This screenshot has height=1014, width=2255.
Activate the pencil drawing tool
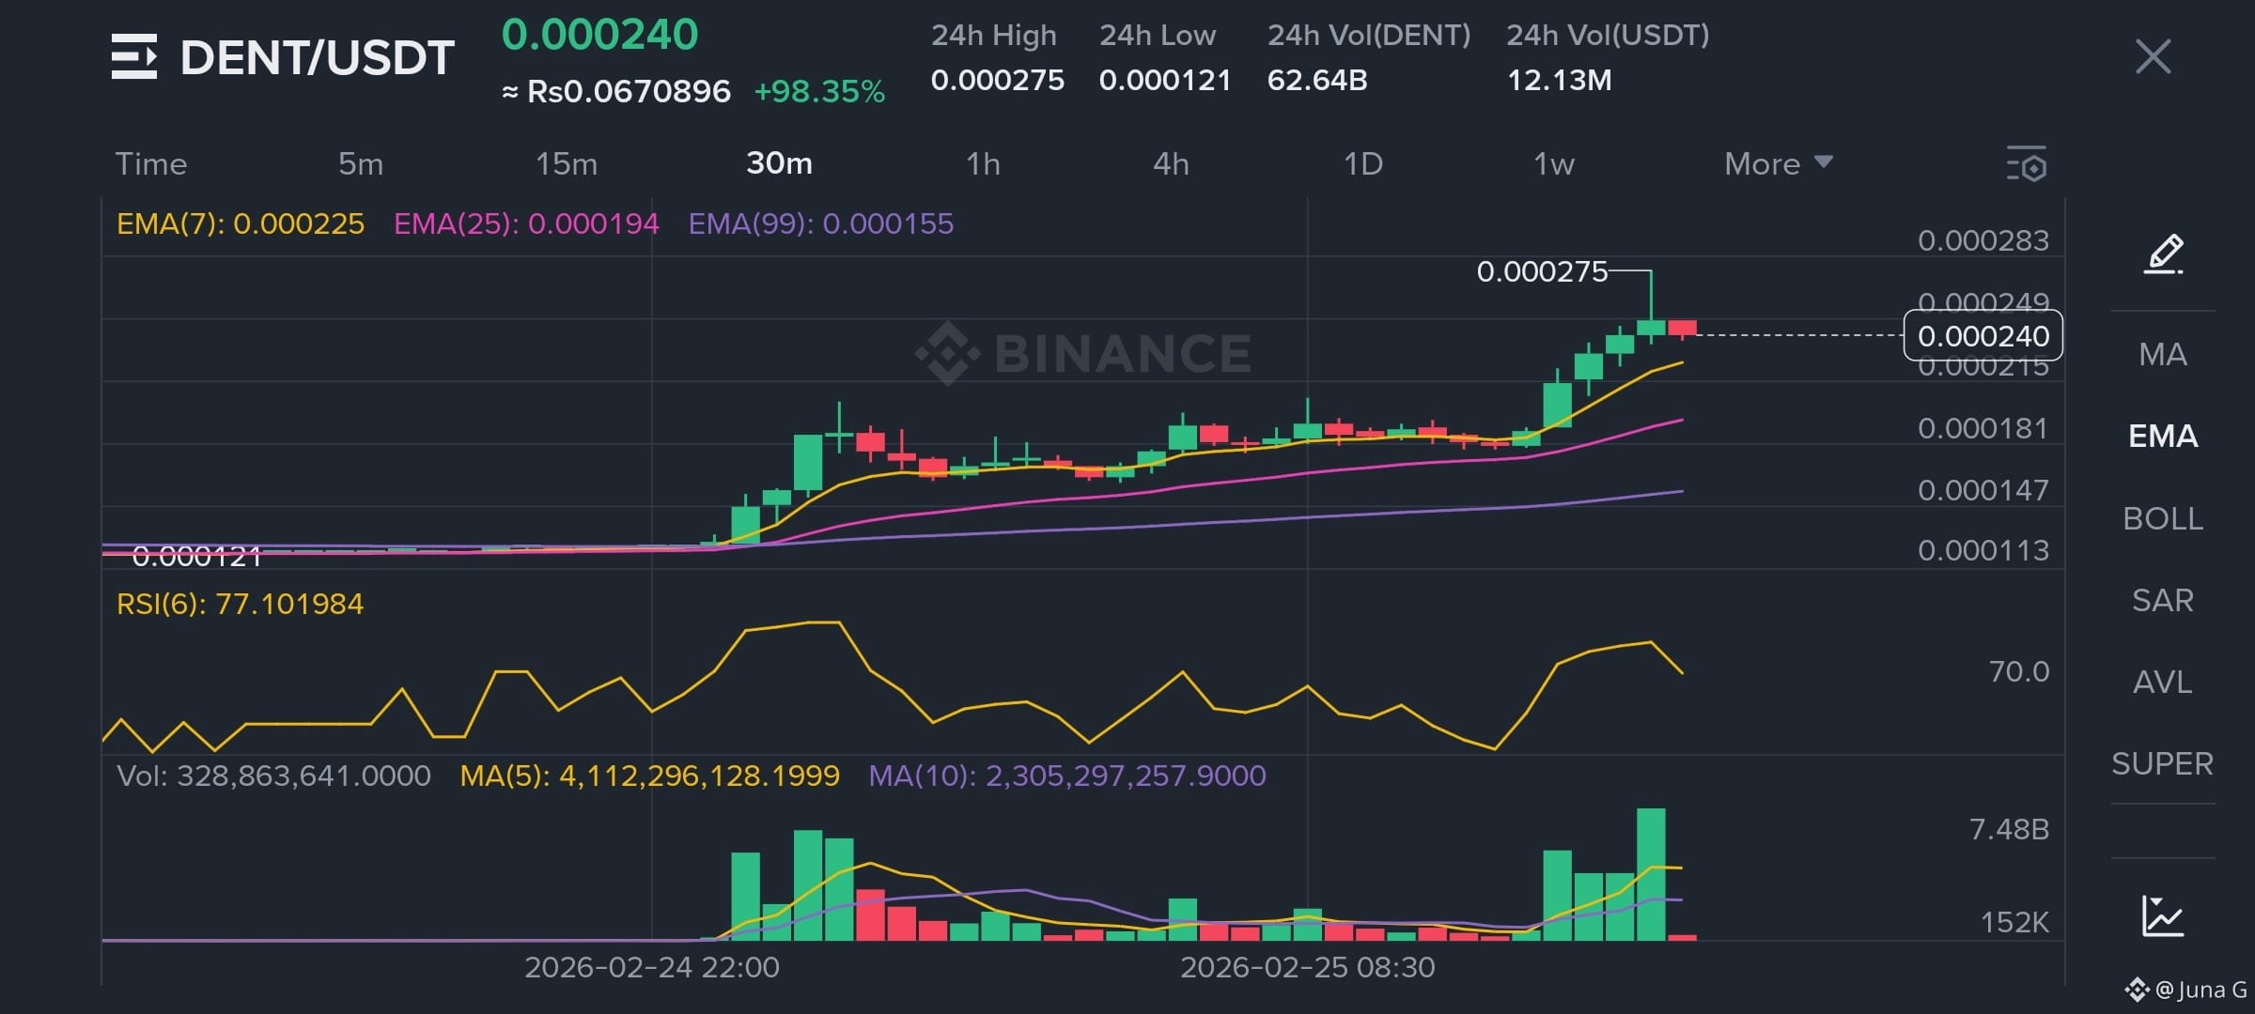pos(2163,253)
